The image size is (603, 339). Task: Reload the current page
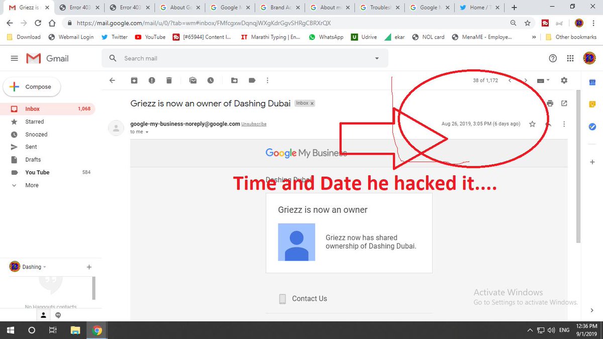(38, 23)
